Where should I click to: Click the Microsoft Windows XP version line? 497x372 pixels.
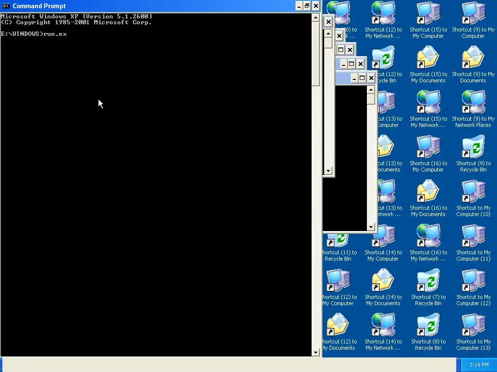pyautogui.click(x=76, y=16)
